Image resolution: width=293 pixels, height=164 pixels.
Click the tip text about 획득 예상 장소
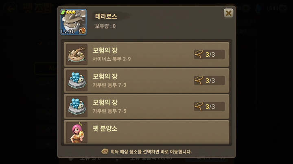coord(151,151)
